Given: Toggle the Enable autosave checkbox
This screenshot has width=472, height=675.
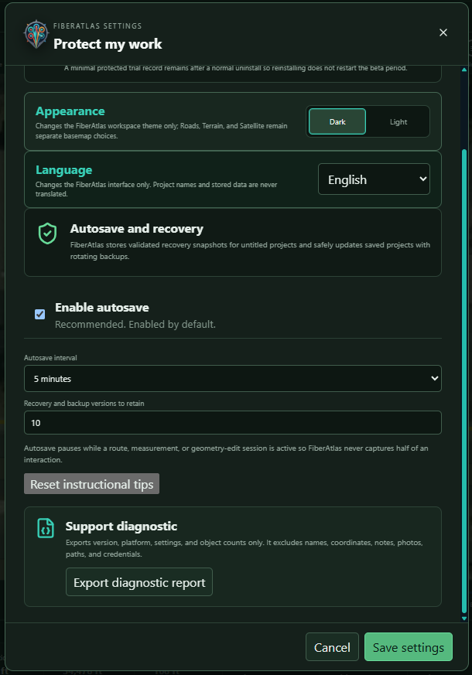Looking at the screenshot, I should [39, 314].
